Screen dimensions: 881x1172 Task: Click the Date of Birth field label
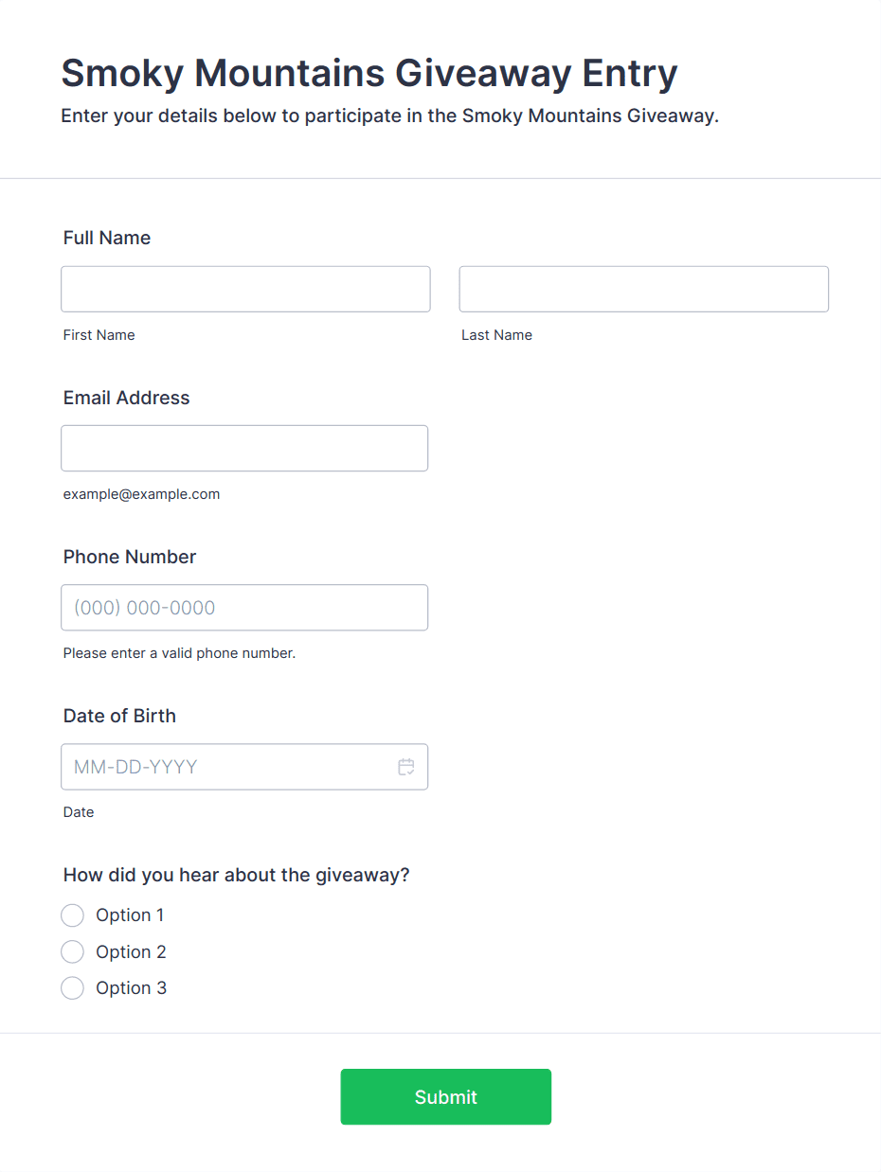119,716
